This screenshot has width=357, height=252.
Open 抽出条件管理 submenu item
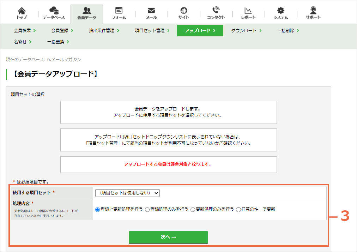pyautogui.click(x=104, y=31)
